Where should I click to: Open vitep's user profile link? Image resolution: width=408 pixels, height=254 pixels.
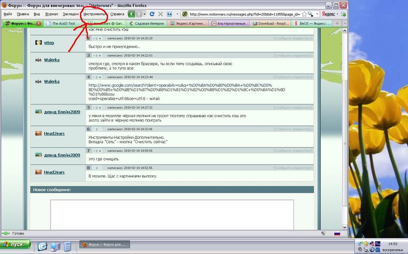pos(49,43)
